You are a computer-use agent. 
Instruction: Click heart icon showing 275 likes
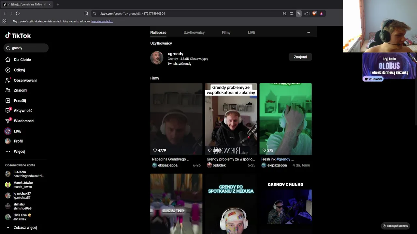[264, 150]
